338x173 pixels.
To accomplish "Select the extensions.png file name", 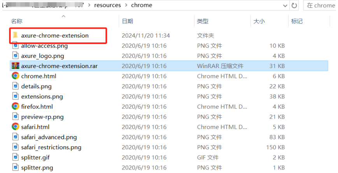I will point(42,96).
